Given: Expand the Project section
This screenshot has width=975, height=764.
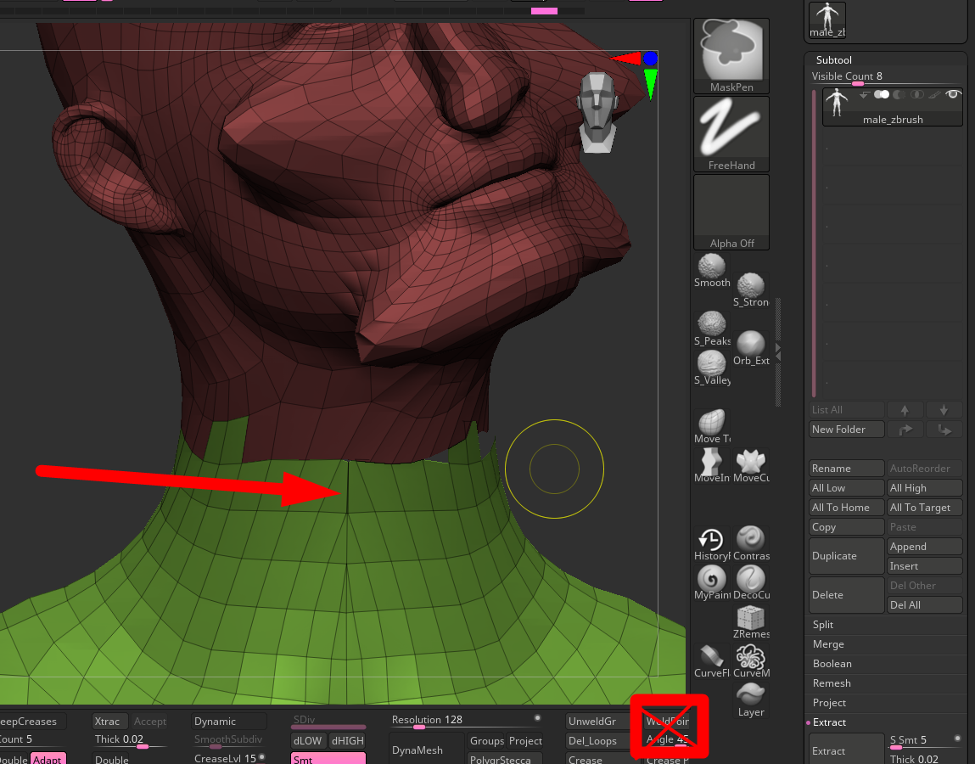Looking at the screenshot, I should coord(830,702).
